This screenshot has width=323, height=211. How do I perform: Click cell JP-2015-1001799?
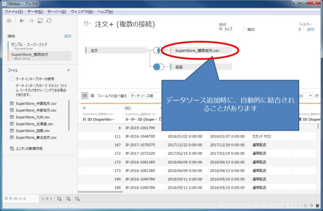click(x=140, y=128)
